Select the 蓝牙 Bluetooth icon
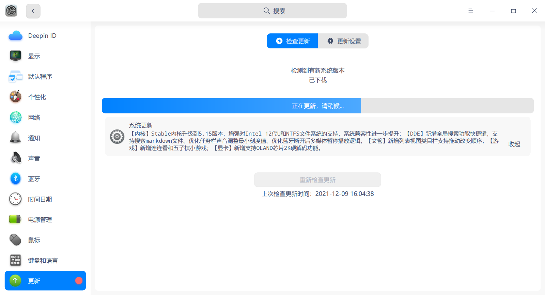This screenshot has width=545, height=295. coord(15,179)
